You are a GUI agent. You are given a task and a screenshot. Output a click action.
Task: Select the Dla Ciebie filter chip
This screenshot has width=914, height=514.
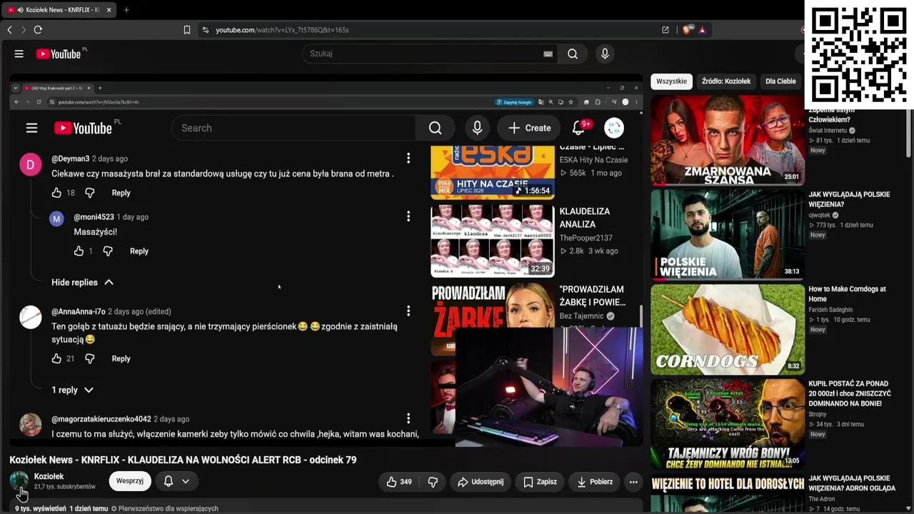click(780, 81)
